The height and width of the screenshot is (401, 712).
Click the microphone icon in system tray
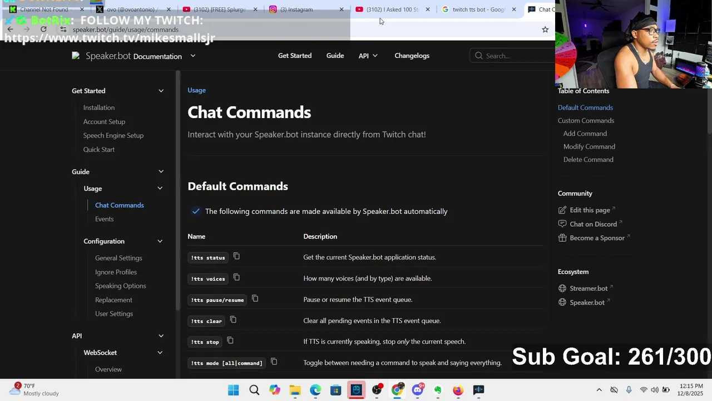click(x=629, y=390)
